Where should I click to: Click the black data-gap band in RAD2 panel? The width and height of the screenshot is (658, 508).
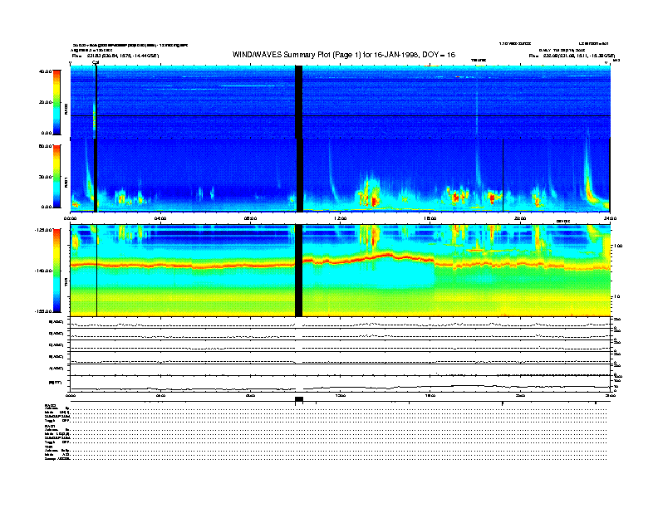pyautogui.click(x=298, y=102)
